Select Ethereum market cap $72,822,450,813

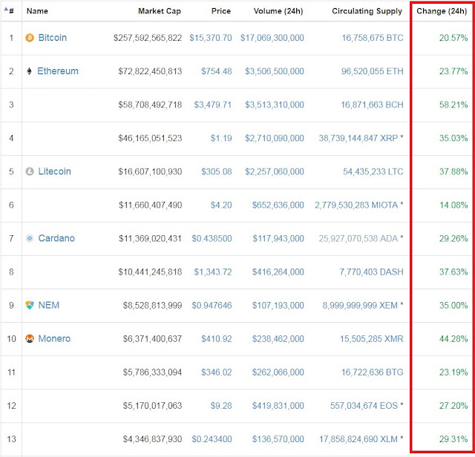click(x=150, y=71)
